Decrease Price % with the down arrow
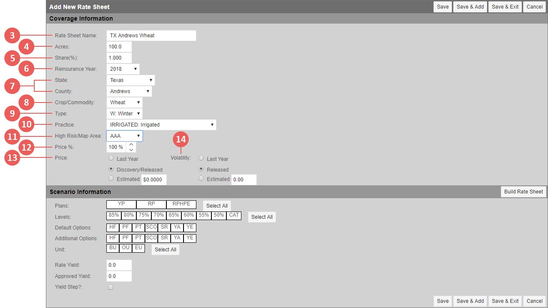The height and width of the screenshot is (308, 548). (131, 150)
